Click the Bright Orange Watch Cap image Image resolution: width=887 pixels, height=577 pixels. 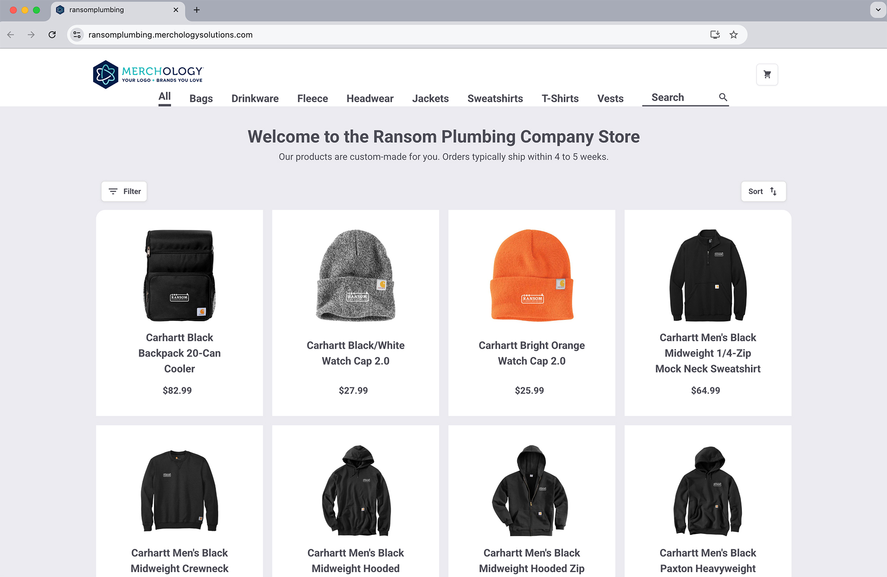tap(532, 275)
